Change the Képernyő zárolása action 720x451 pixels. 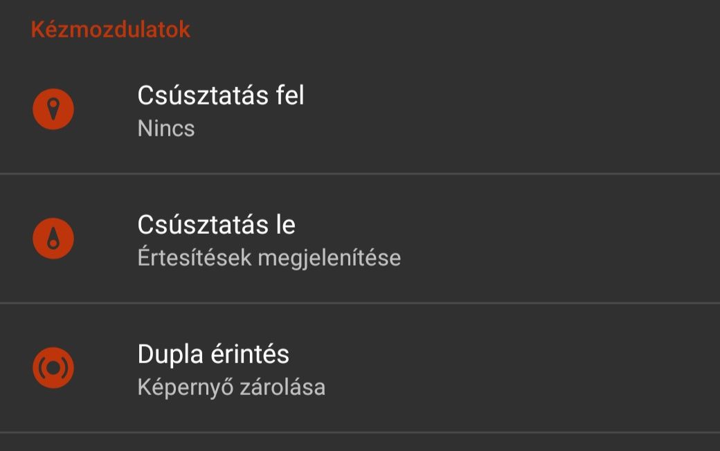tap(231, 387)
